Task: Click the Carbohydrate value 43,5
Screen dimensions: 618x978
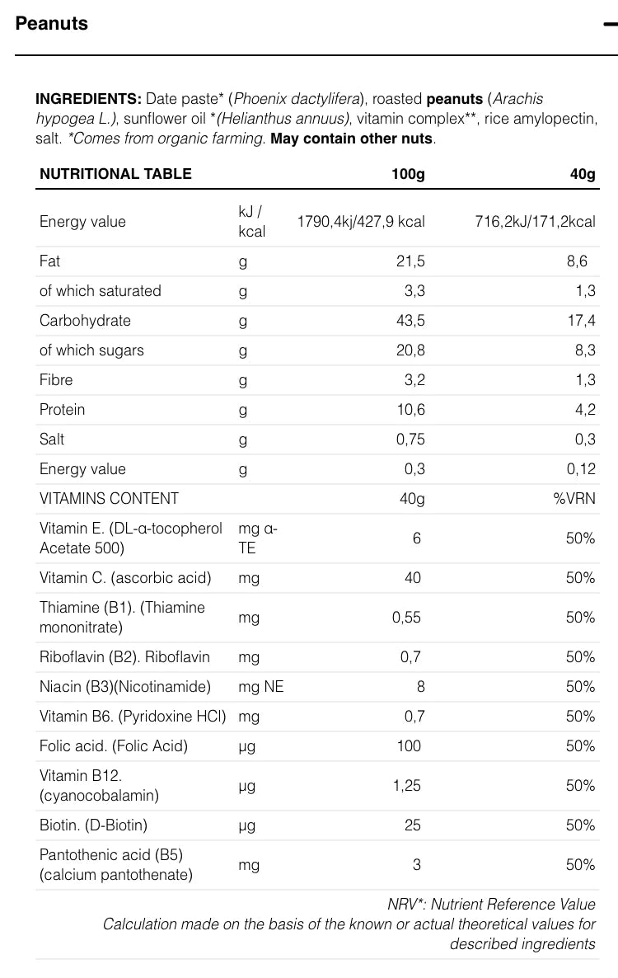Action: point(410,321)
